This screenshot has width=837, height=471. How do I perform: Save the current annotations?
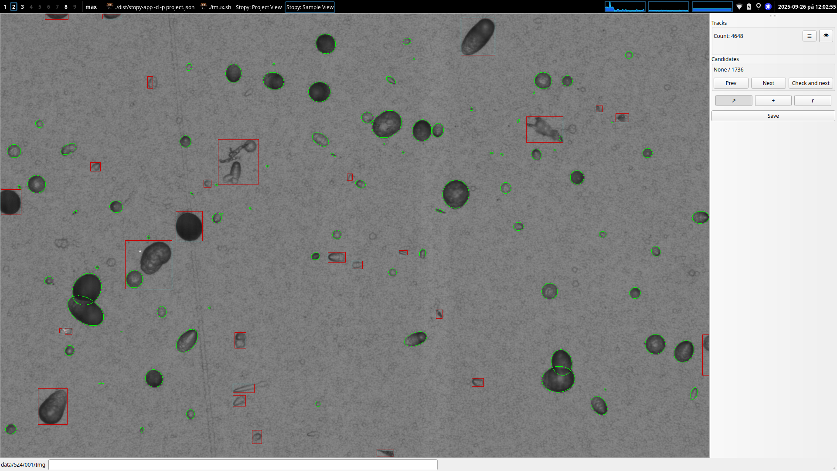pyautogui.click(x=773, y=116)
